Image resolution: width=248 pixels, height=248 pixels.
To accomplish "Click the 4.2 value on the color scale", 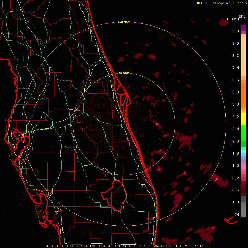I will coord(236,117).
